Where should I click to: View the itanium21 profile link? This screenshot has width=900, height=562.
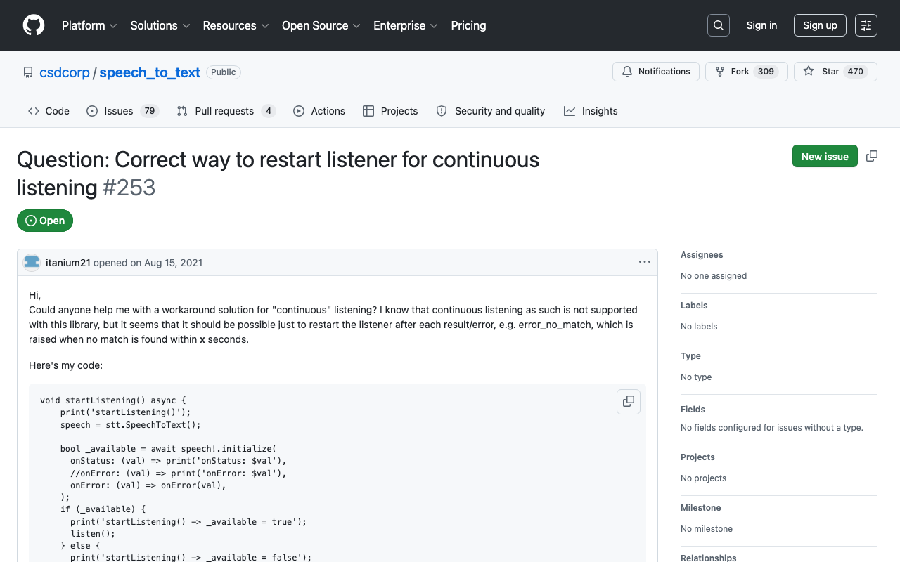68,263
